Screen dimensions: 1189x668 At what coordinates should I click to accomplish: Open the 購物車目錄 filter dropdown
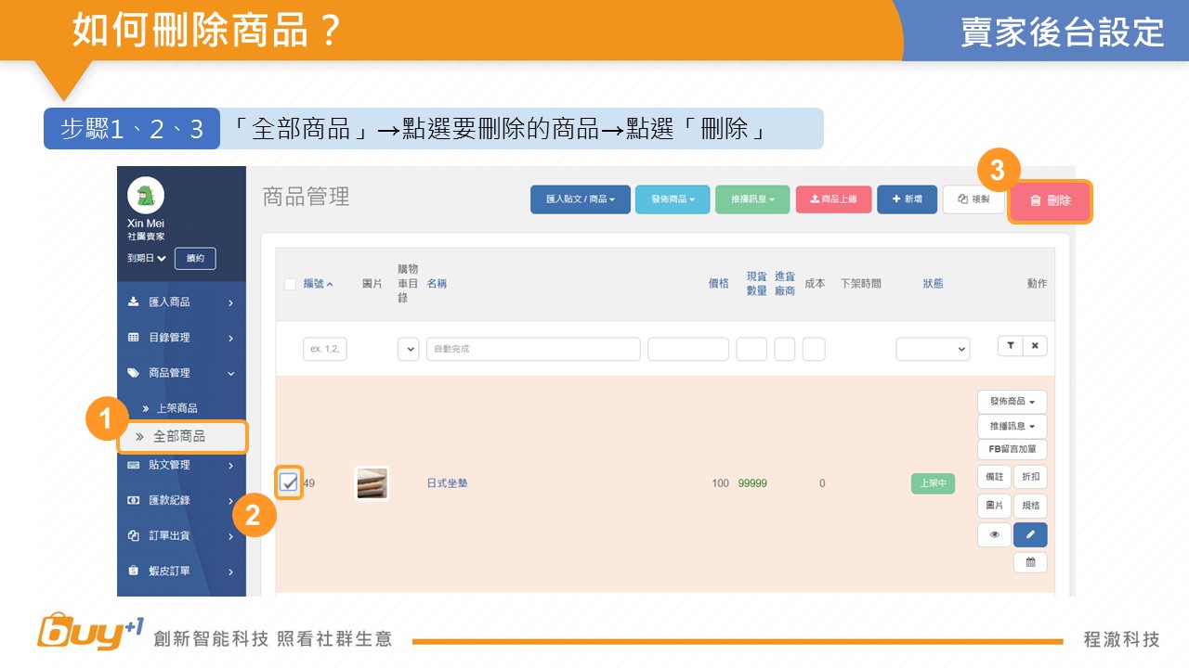[x=408, y=349]
